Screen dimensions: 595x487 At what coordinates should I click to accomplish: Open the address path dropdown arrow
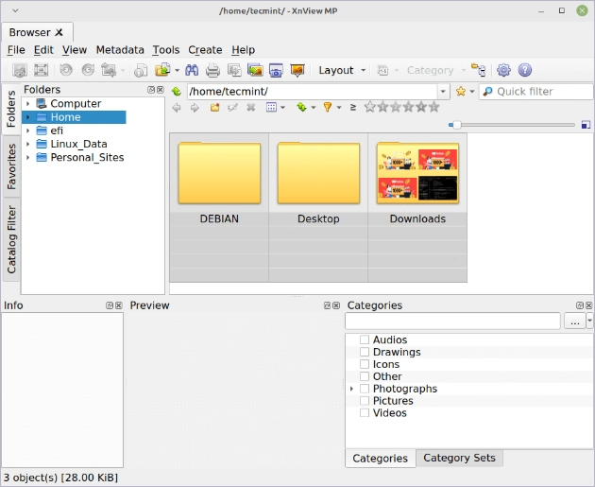point(443,92)
